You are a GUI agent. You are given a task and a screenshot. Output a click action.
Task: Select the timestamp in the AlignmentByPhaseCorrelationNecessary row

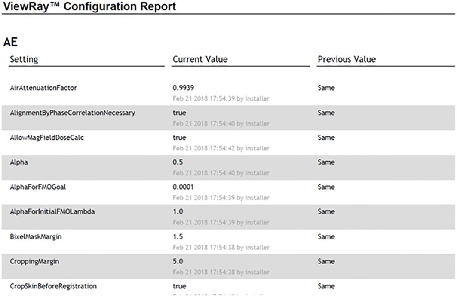221,124
